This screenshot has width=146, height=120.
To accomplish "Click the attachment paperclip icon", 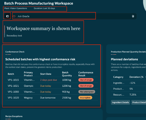I will point(133,16).
